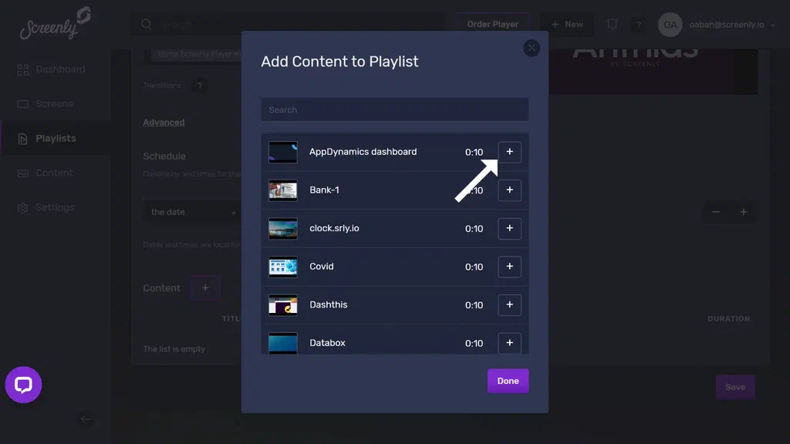Image resolution: width=790 pixels, height=444 pixels.
Task: Click the schedule plus button
Action: [743, 212]
